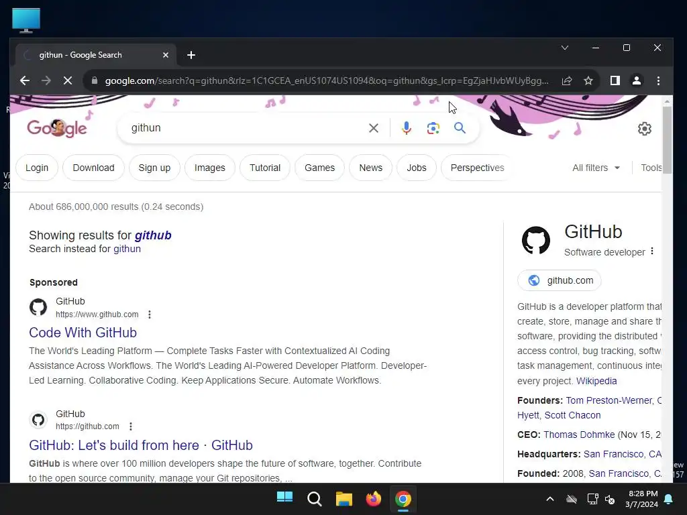
Task: Select the Tutorial filter chip
Action: [x=264, y=168]
